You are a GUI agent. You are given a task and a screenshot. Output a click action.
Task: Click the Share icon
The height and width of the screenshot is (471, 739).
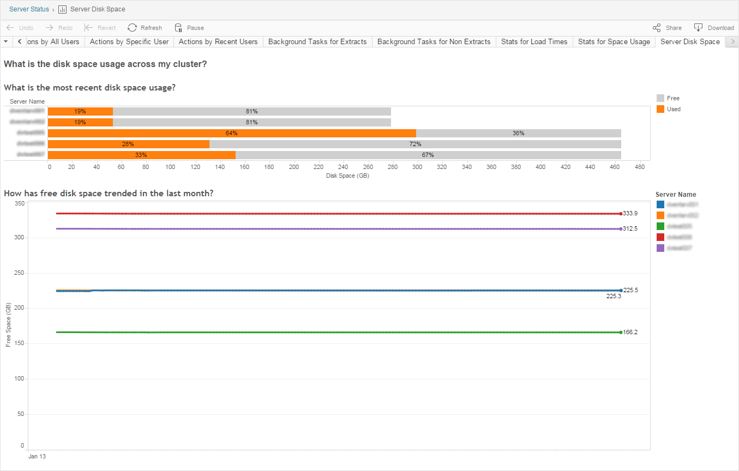pos(657,28)
